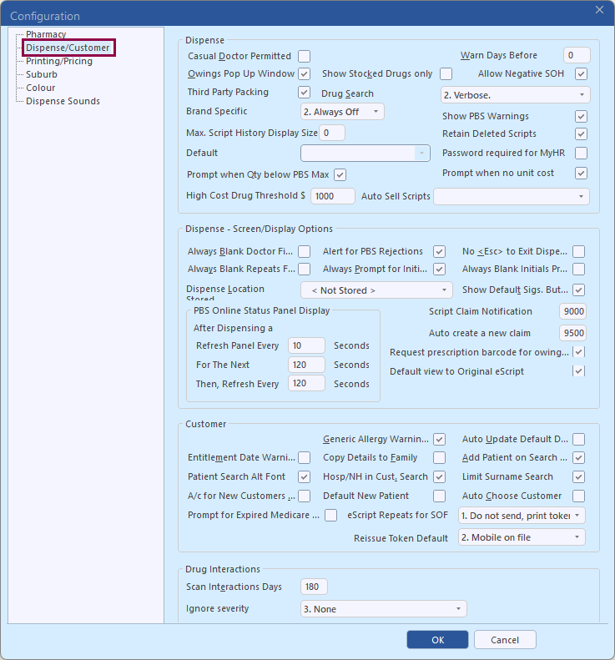Open Suburb settings in tree
The height and width of the screenshot is (660, 615).
tap(41, 74)
